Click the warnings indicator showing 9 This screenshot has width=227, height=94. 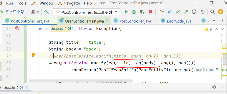(x=208, y=29)
